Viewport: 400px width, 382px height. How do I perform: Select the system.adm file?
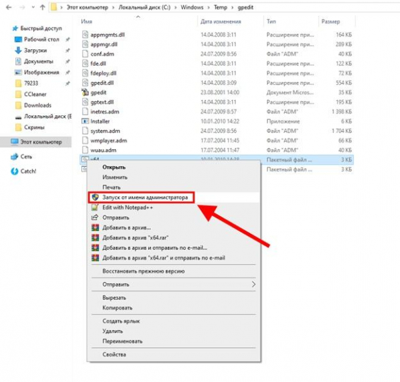105,131
